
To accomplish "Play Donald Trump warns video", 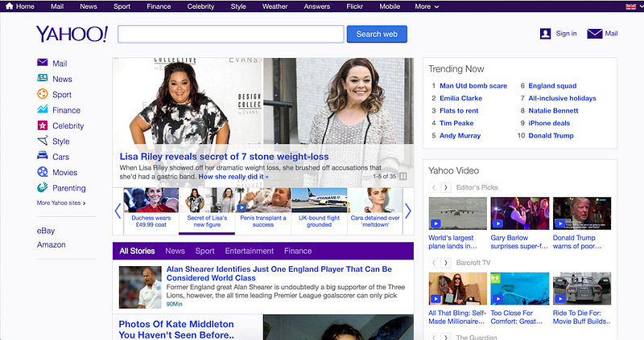I will (582, 213).
